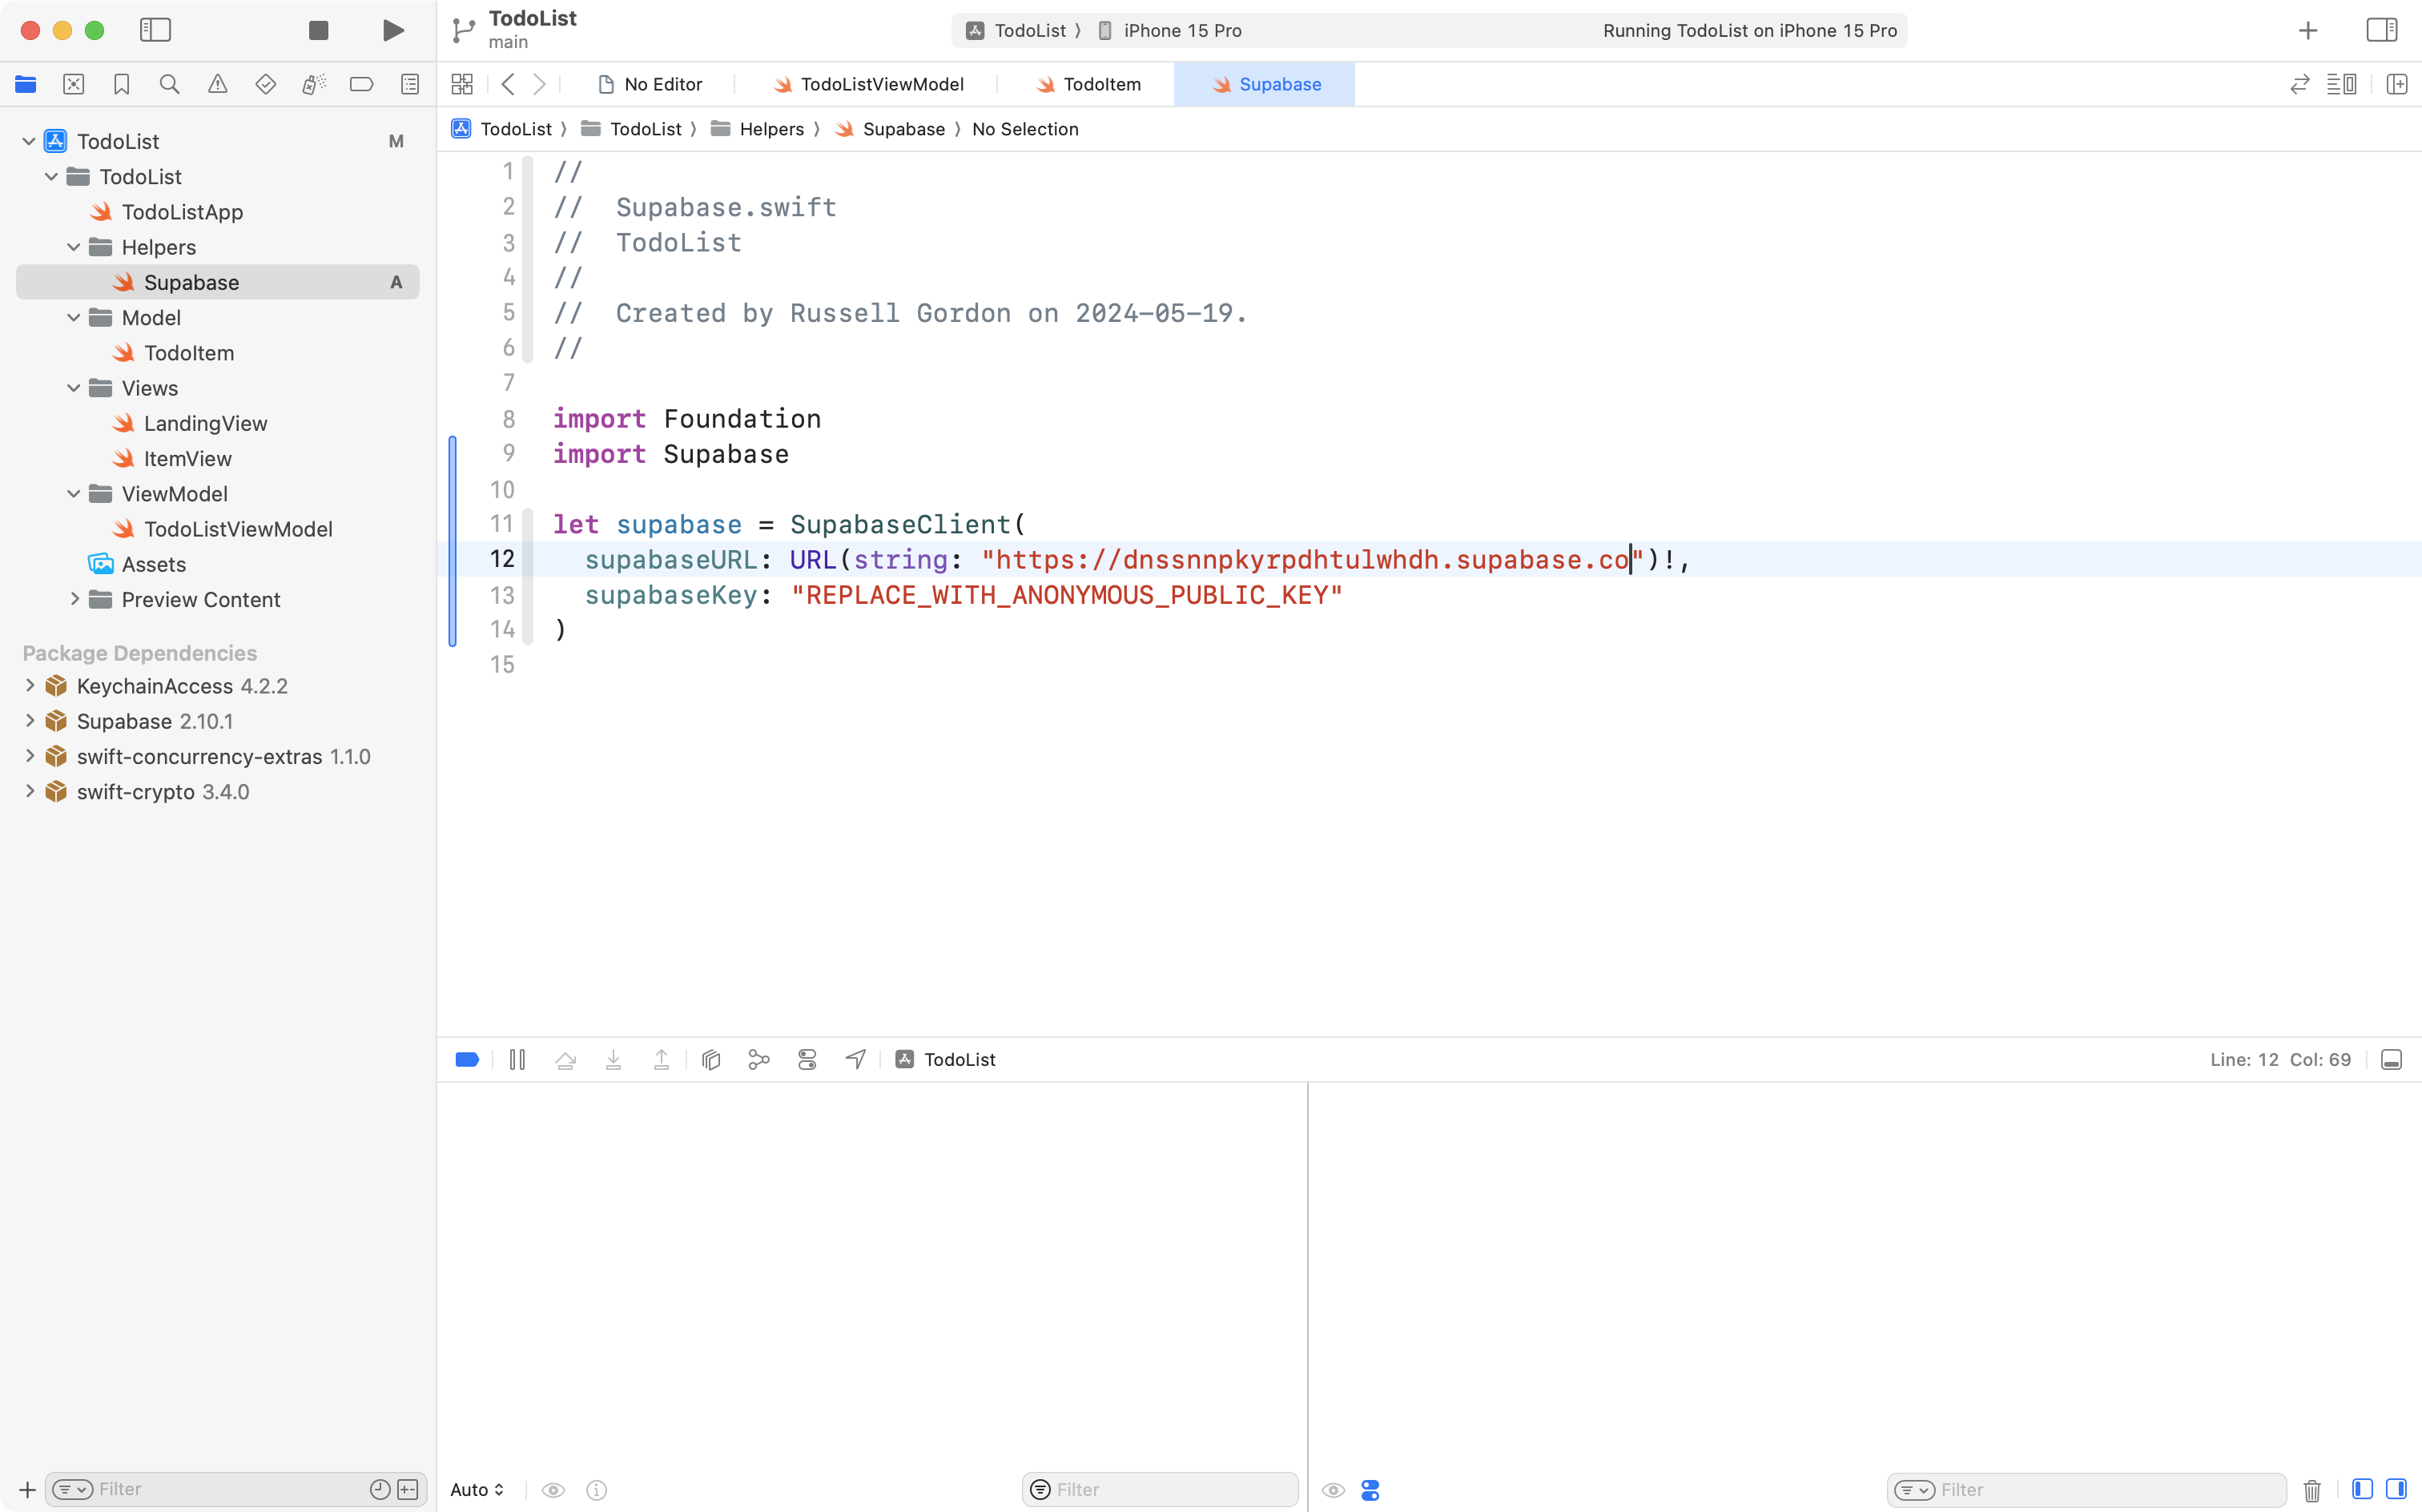Viewport: 2422px width, 1512px height.
Task: Show the Report navigator
Action: coord(409,84)
